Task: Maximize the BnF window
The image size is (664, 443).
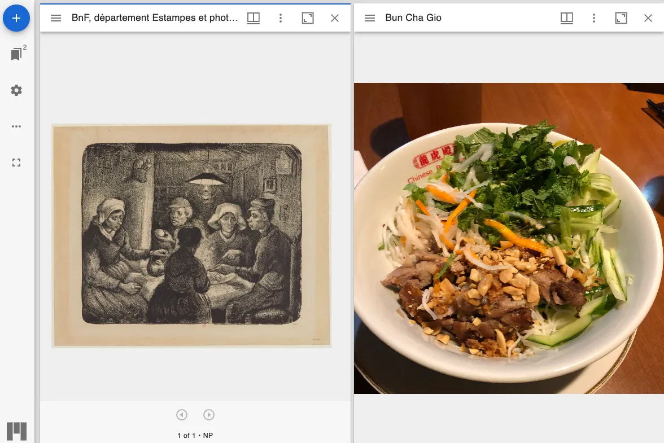Action: click(x=307, y=17)
